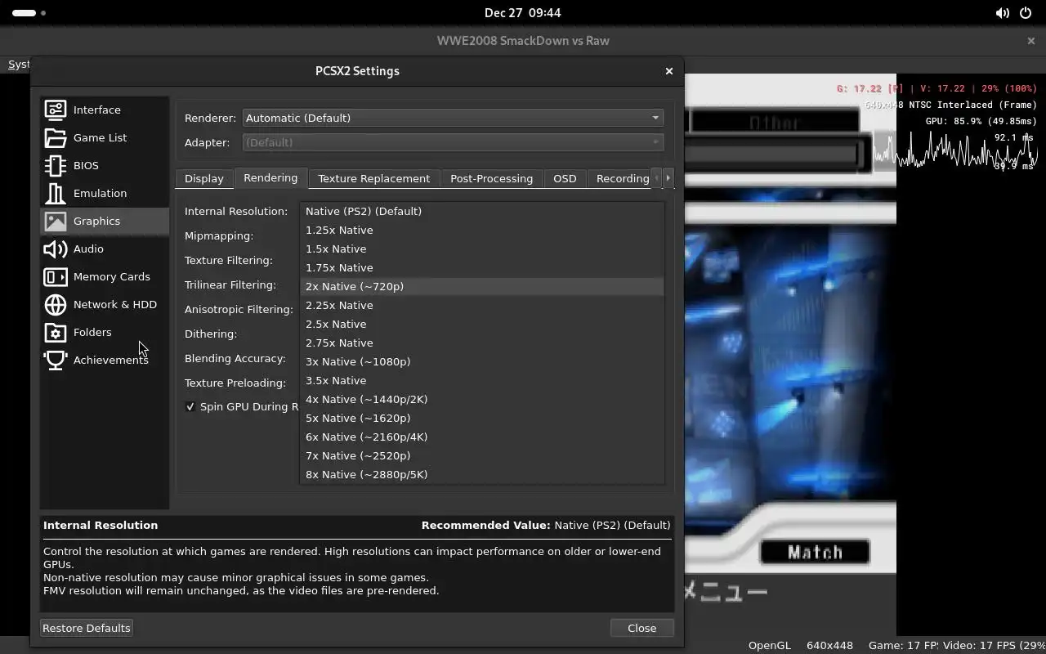
Task: Open the Memory Cards settings page
Action: [x=105, y=276]
